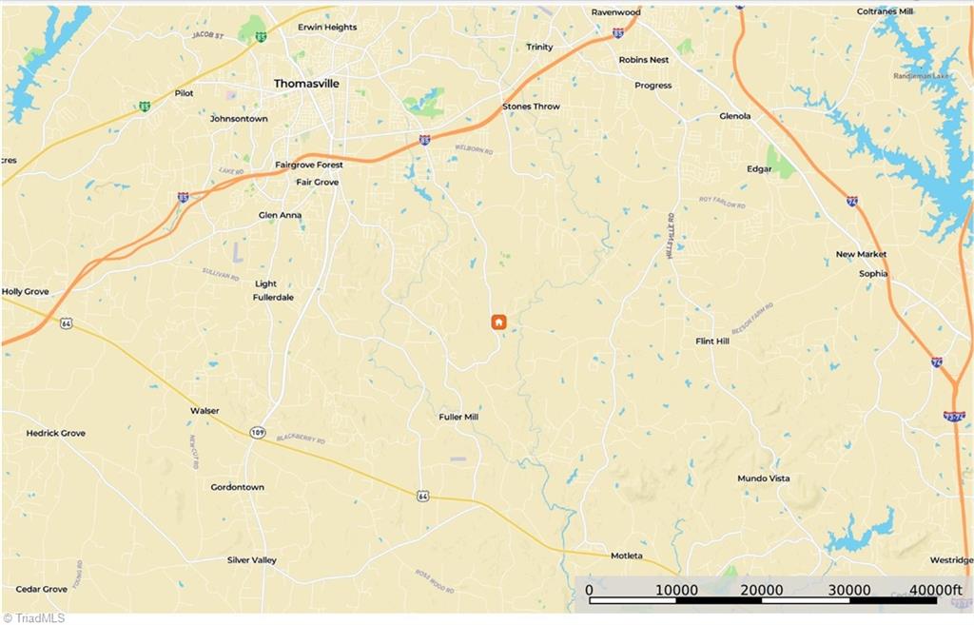Click the I-85 shield near Lake Rd
This screenshot has height=625, width=974.
pyautogui.click(x=183, y=197)
